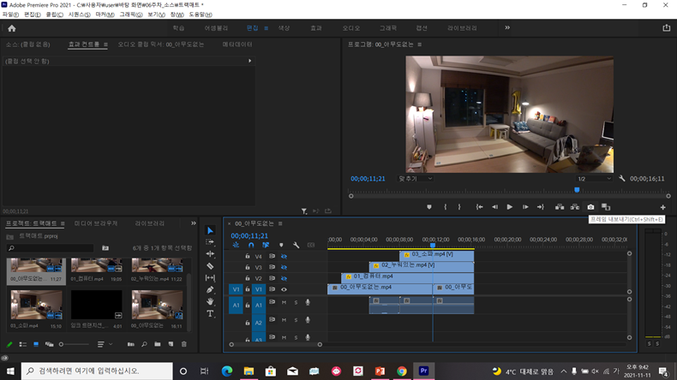Click the quick export share icon
Screen dimensions: 677x380
pyautogui.click(x=666, y=27)
